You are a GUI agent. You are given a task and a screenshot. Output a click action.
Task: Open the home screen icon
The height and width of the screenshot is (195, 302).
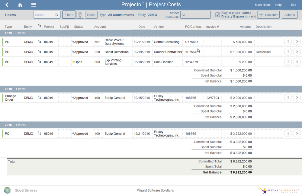click(x=20, y=5)
